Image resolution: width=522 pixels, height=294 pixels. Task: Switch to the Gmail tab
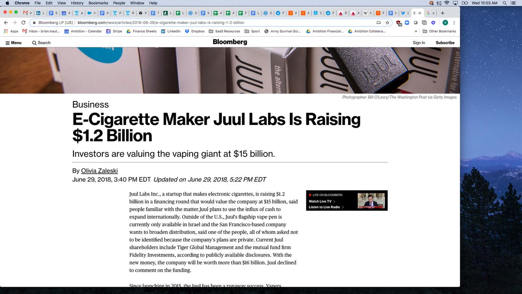pyautogui.click(x=29, y=13)
